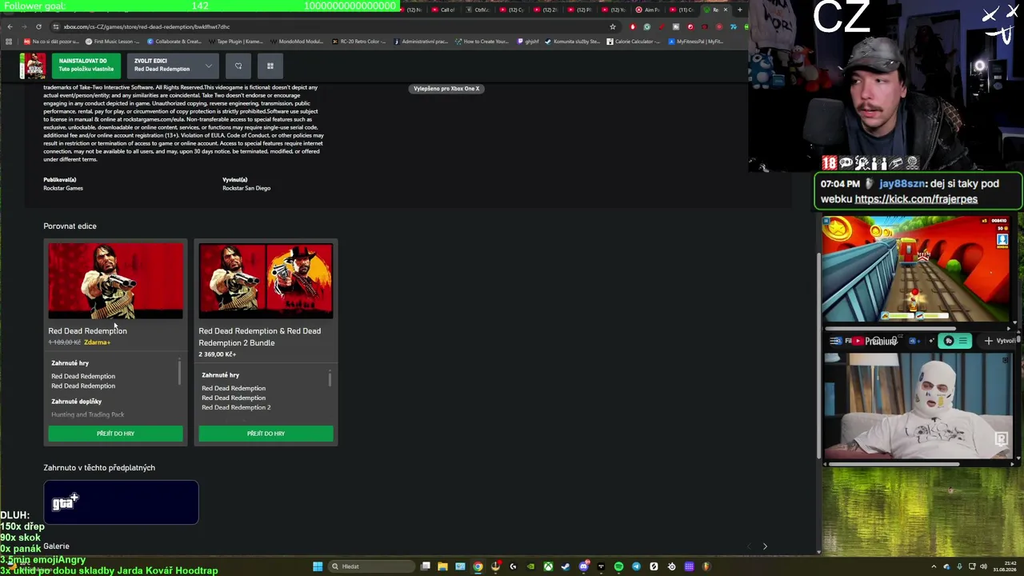Click the 'Vylepšeno pro Xbox One X' badge
The image size is (1024, 576).
446,88
